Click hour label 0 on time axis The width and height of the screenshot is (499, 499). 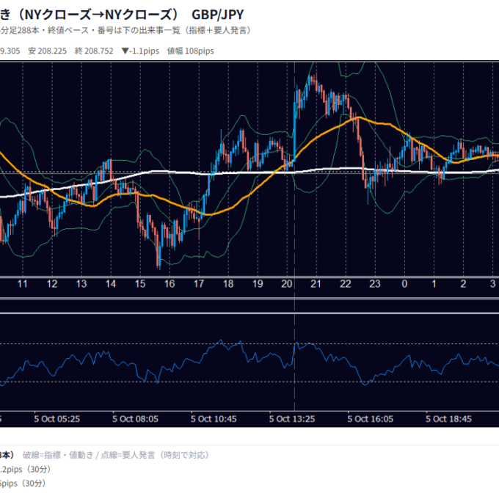[404, 283]
